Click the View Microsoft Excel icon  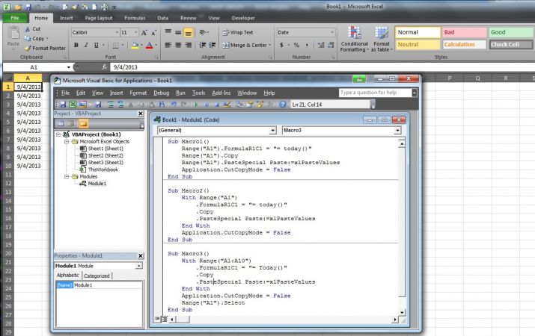point(73,105)
